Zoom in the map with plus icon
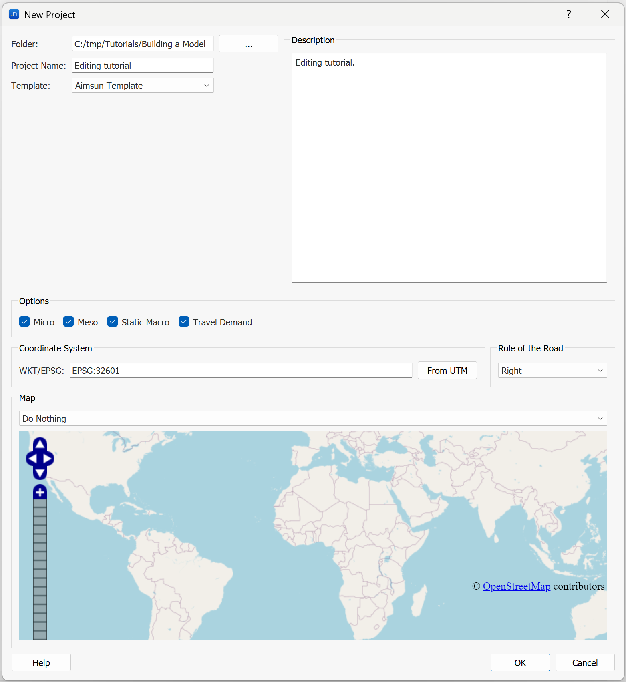The image size is (626, 682). tap(40, 492)
